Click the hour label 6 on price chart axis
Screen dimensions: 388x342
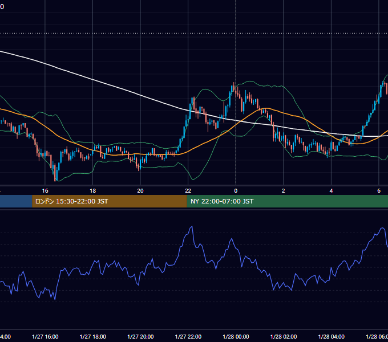379,191
